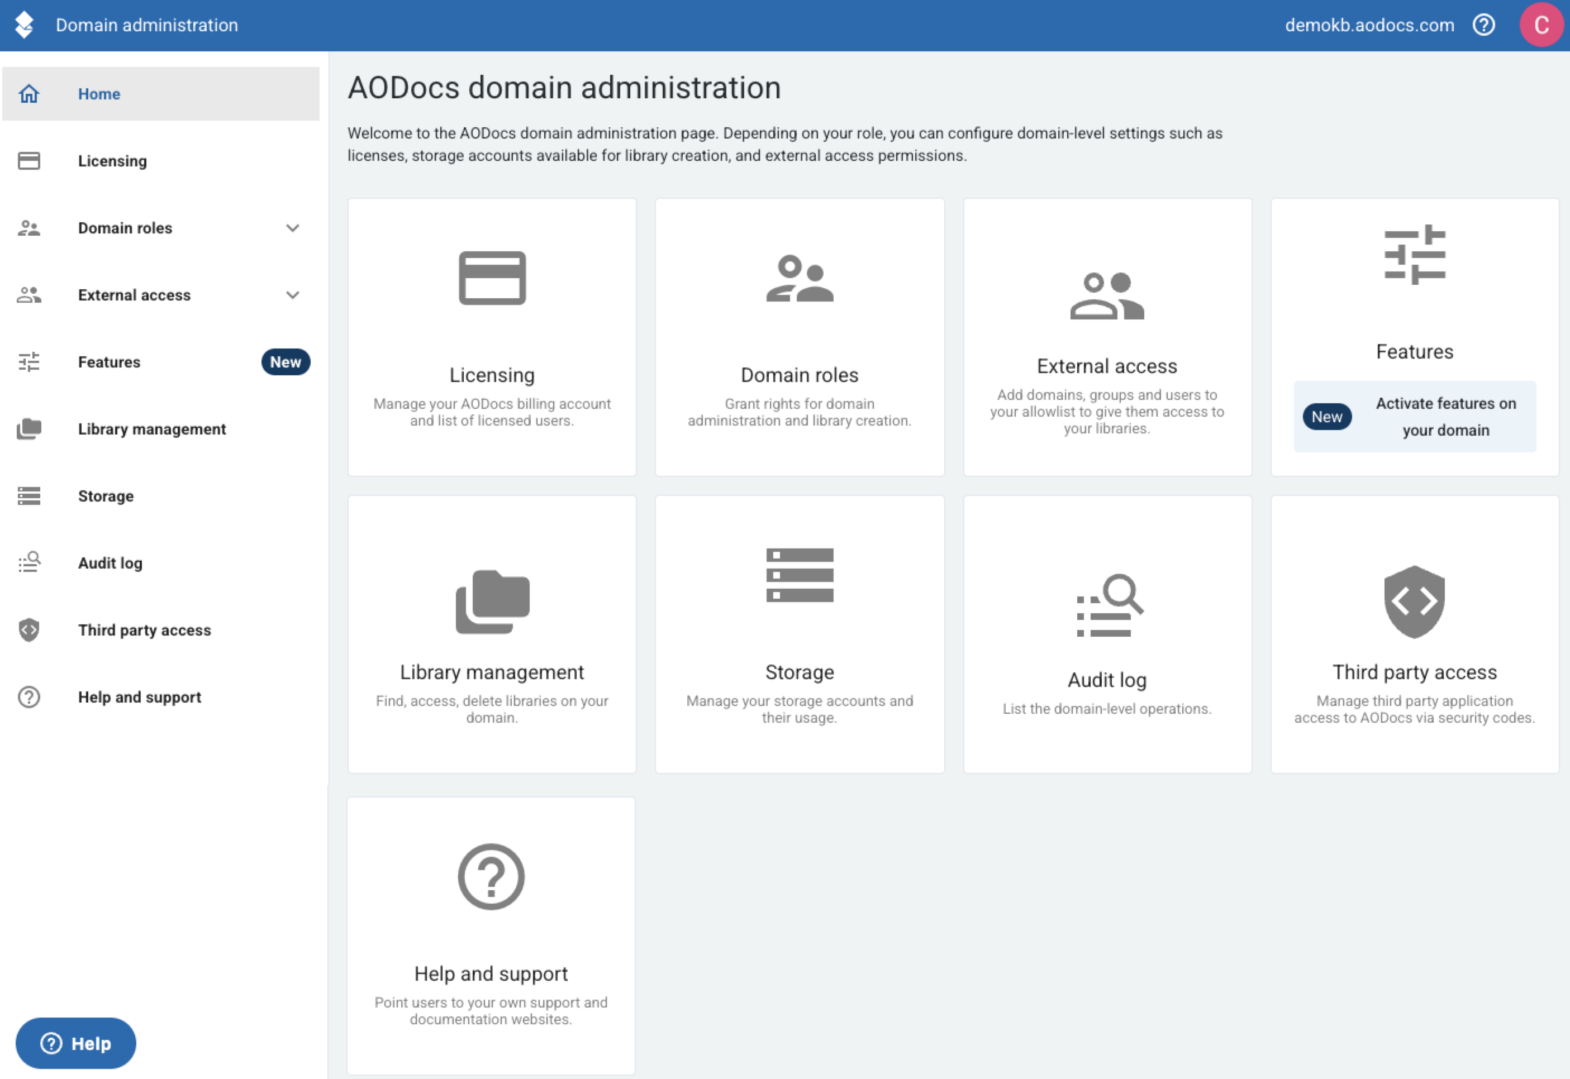Click the 'AODocs domain administration' page heading
The image size is (1570, 1079).
point(564,88)
